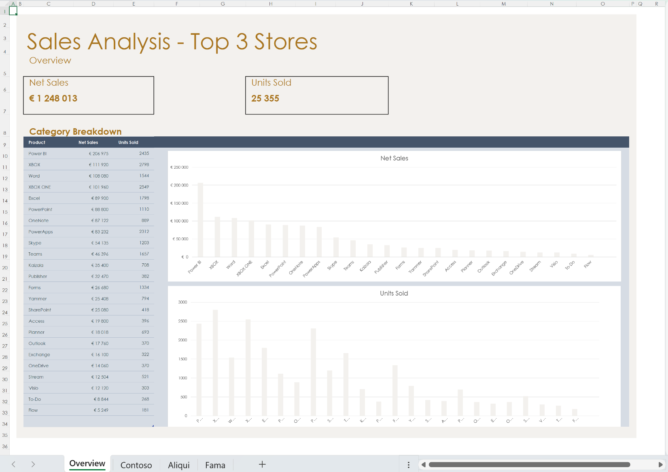Select row 10 header
Screen dimensions: 668x472
coord(5,156)
